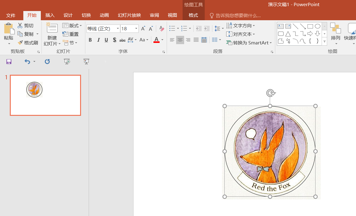356x216 pixels.
Task: Toggle italic formatting
Action: pyautogui.click(x=98, y=40)
